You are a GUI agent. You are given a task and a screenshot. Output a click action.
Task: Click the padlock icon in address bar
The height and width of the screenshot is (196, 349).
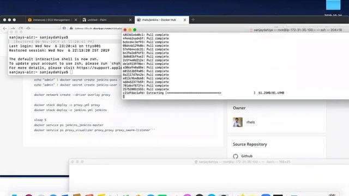71,28
